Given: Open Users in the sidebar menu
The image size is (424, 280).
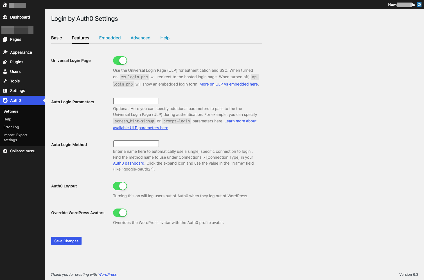Looking at the screenshot, I should click(22, 71).
